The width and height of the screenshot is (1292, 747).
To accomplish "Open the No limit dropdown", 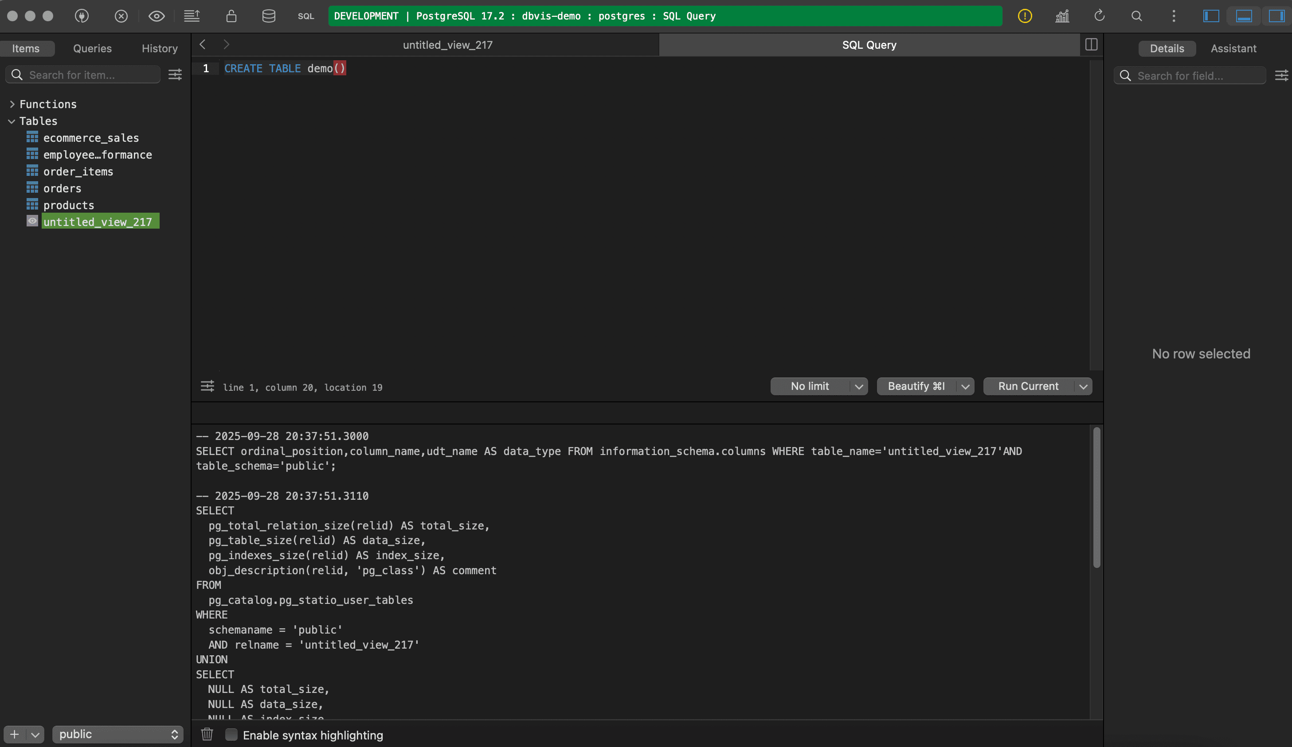I will [x=859, y=386].
